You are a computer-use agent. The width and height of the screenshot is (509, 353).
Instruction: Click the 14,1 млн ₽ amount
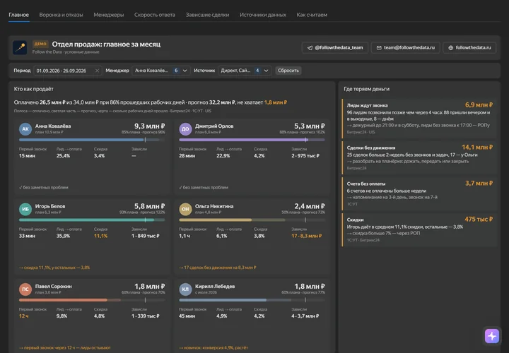(477, 148)
